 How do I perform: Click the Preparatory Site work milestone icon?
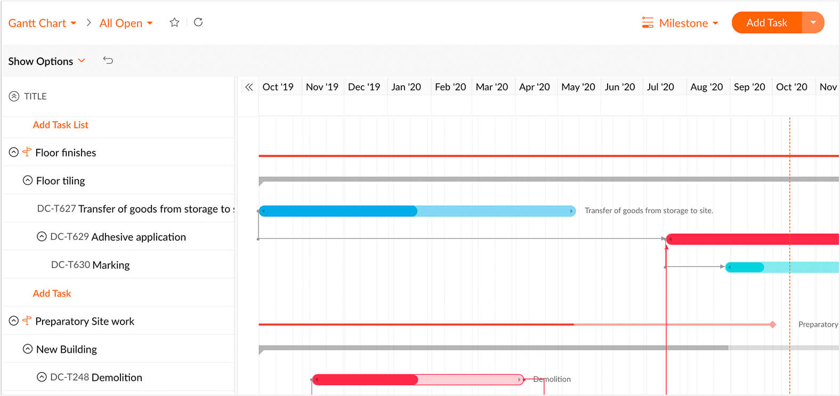tap(27, 321)
